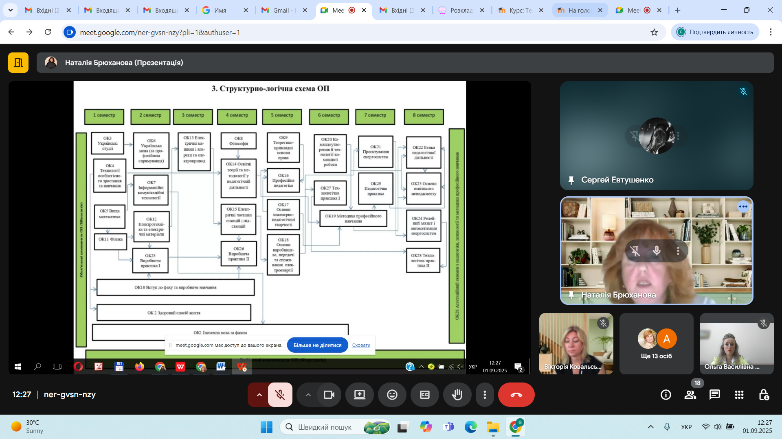Click the present screen button
Screen dimensions: 782x439
click(359, 395)
